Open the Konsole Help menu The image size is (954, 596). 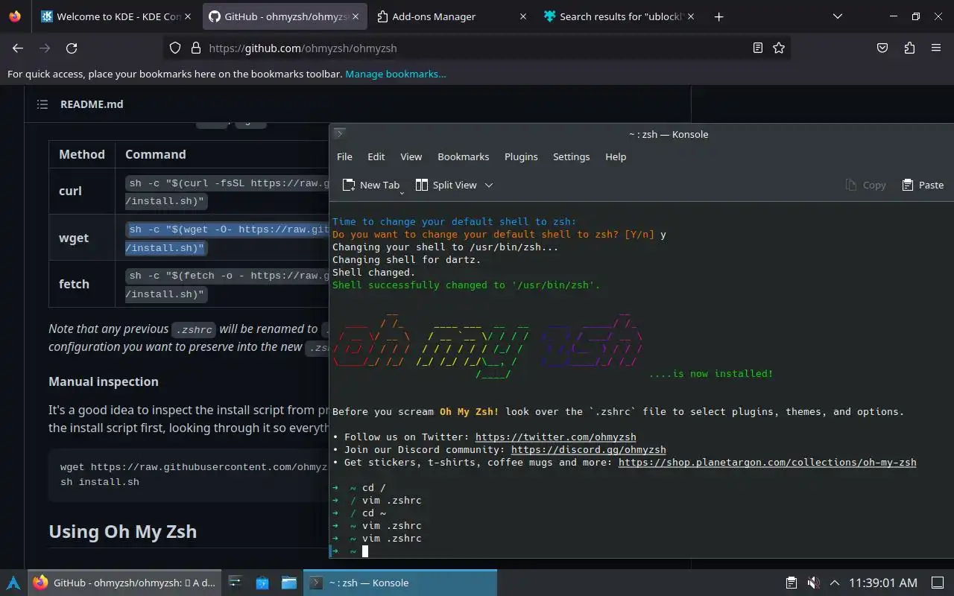pos(616,156)
